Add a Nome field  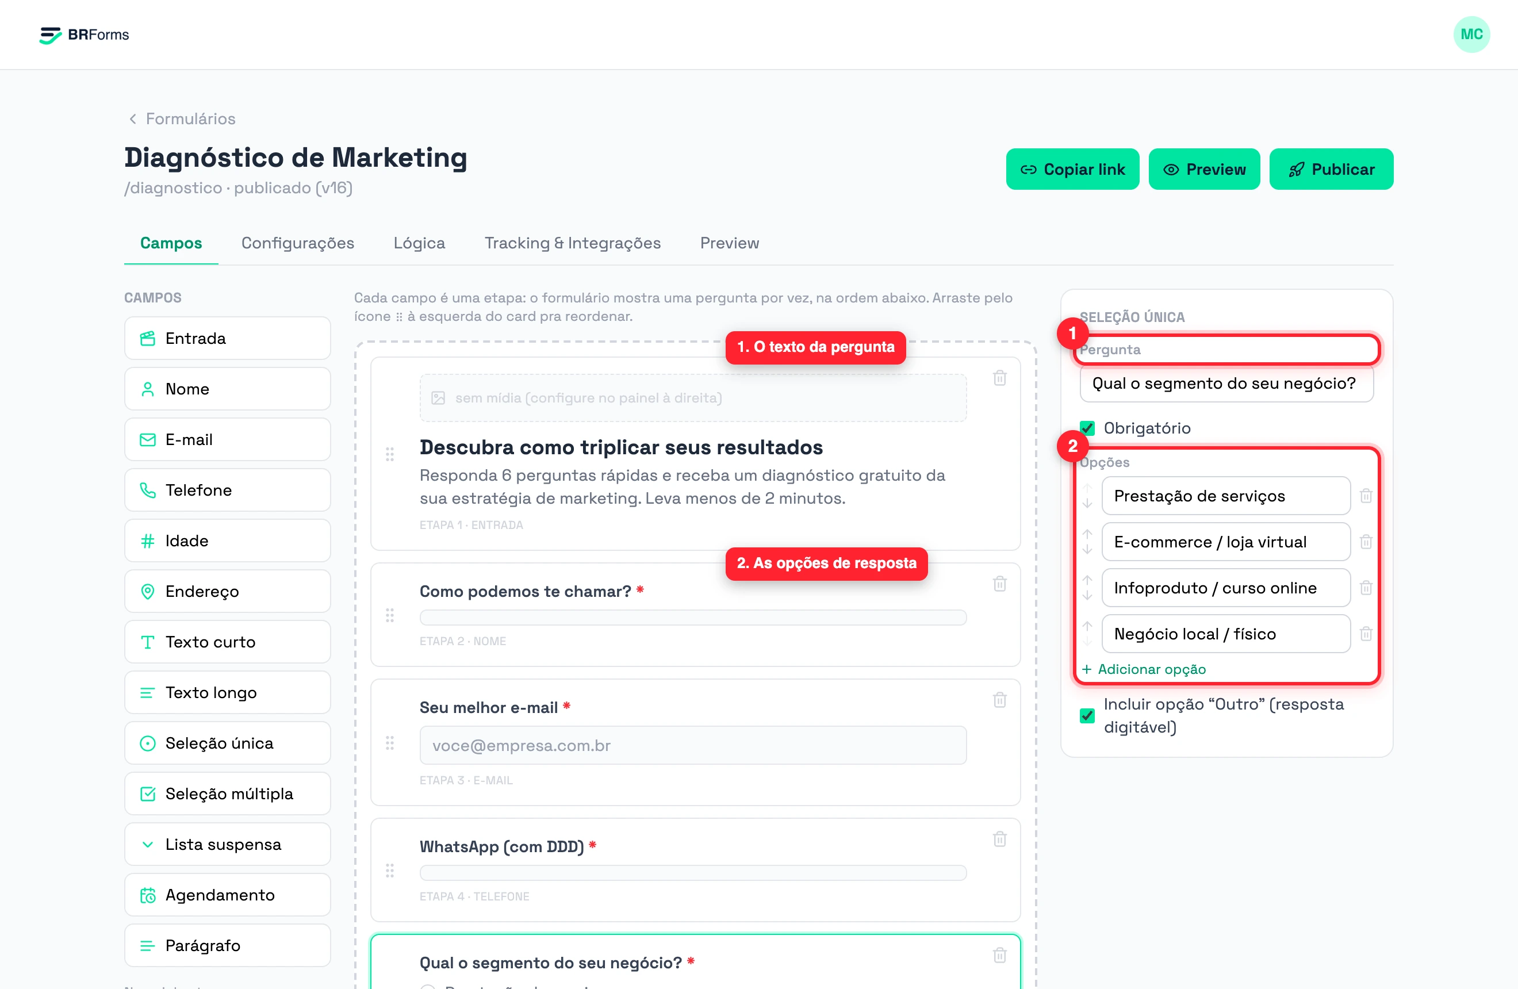click(227, 389)
